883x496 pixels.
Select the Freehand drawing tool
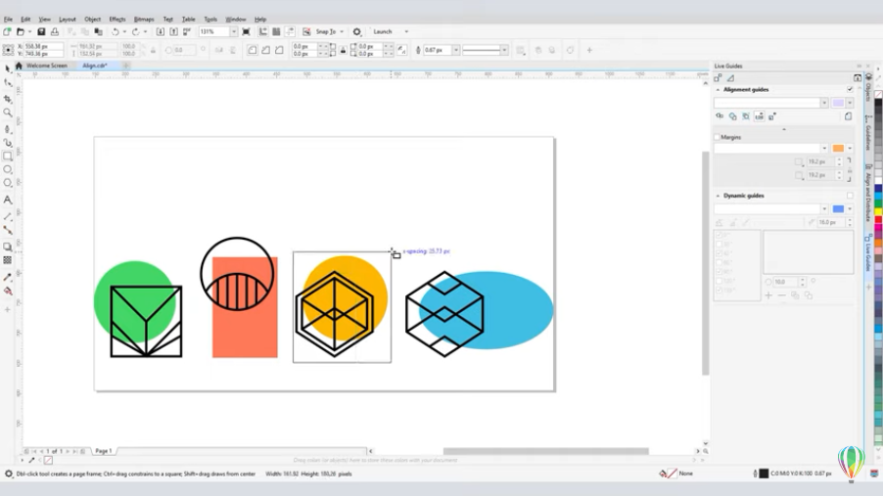(7, 129)
